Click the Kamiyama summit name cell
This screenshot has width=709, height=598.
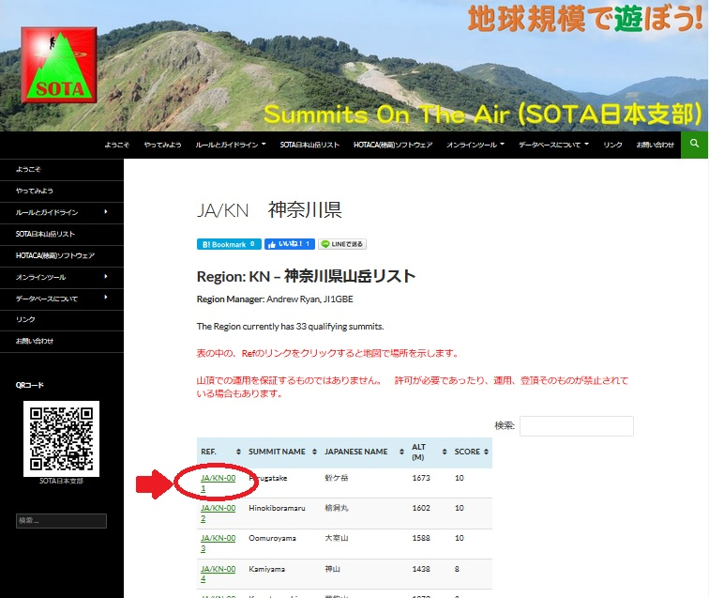click(x=266, y=569)
